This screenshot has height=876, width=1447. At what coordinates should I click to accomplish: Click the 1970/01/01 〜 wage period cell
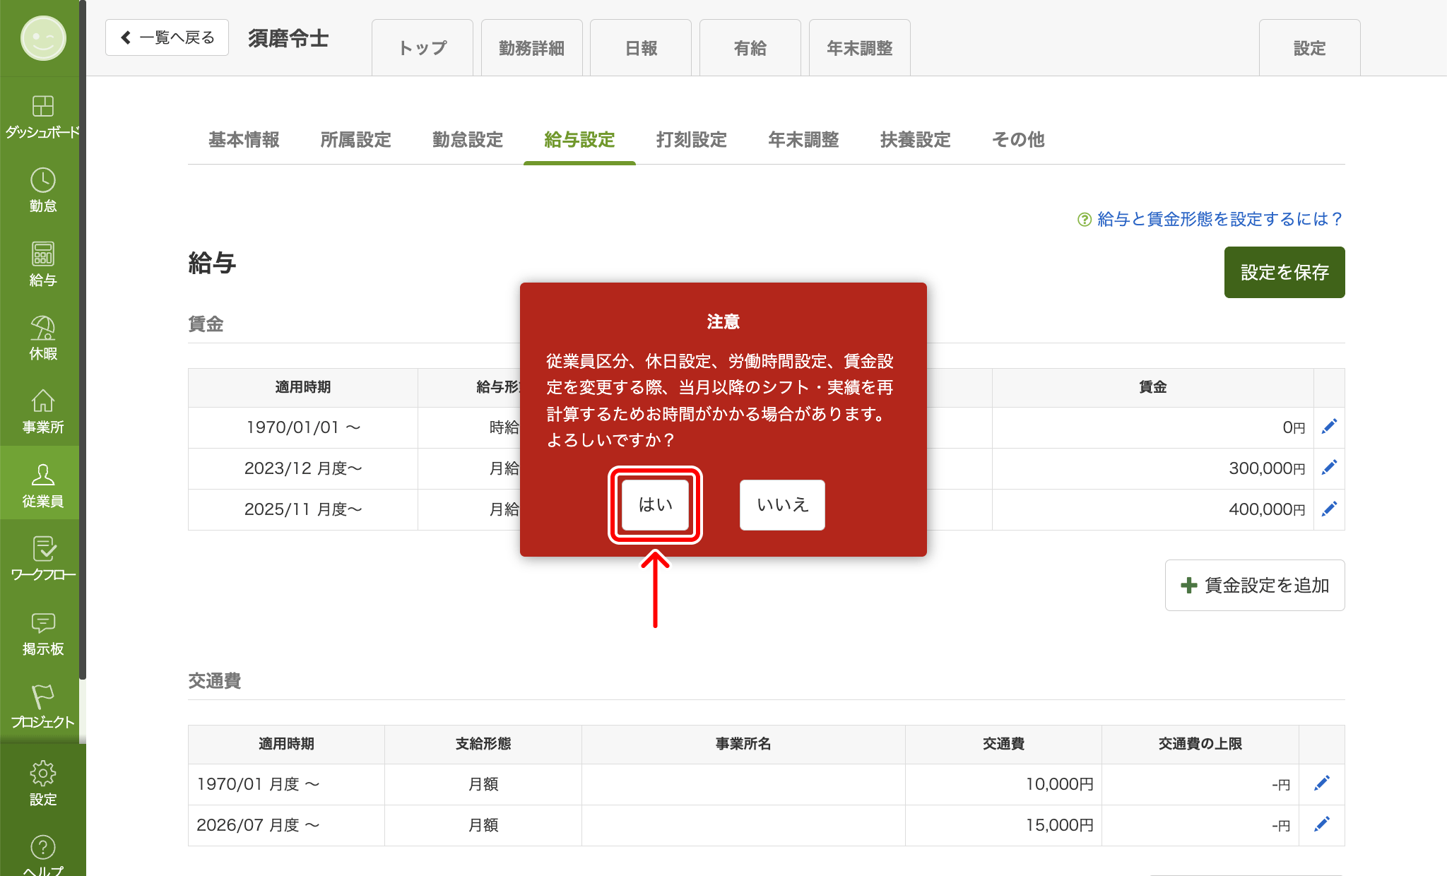303,427
